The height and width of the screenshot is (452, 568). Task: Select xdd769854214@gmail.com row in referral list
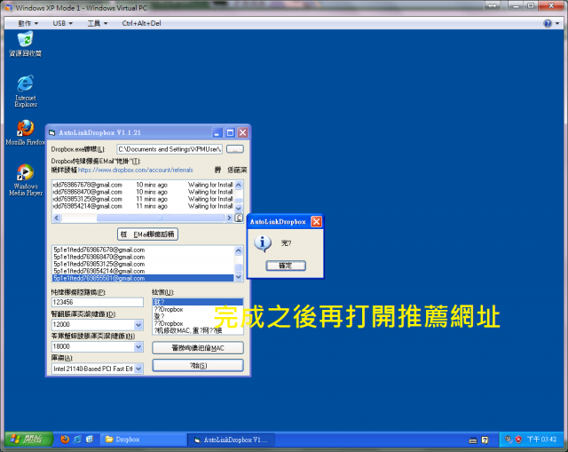143,206
